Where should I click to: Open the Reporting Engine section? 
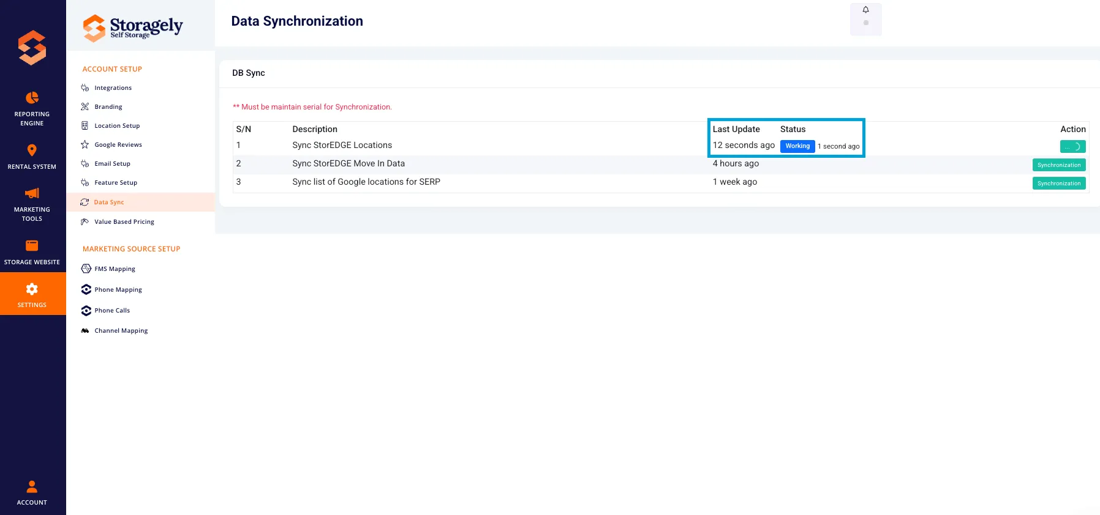click(x=32, y=109)
